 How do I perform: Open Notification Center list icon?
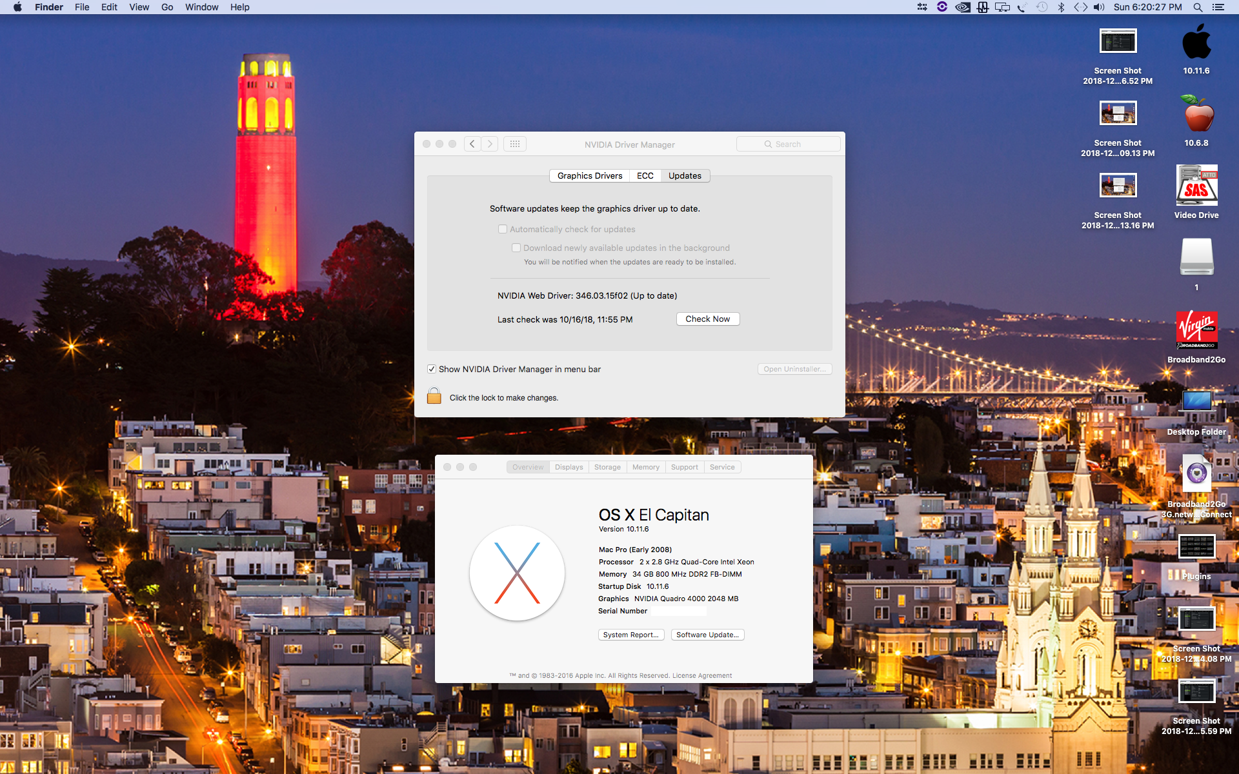click(x=1218, y=7)
